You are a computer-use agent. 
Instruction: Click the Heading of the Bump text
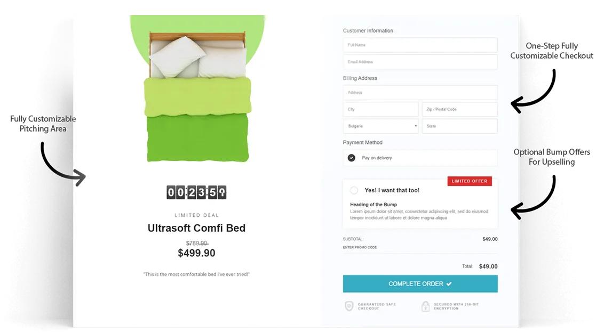374,204
